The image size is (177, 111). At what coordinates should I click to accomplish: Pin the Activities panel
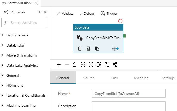45,12
